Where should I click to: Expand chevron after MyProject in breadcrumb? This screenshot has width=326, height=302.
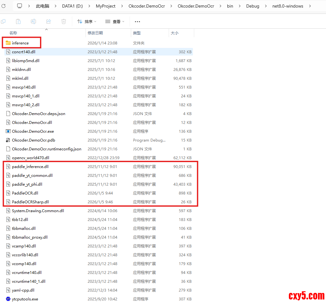click(x=122, y=6)
